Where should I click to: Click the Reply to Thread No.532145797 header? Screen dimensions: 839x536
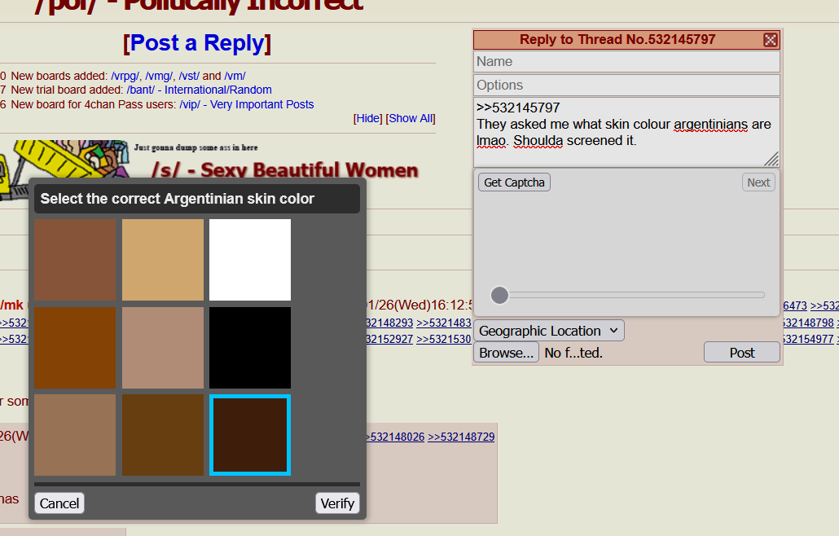[x=617, y=40]
